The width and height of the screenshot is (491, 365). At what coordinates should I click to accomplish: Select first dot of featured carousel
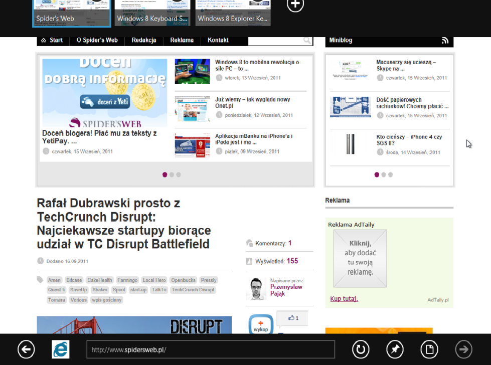(165, 174)
